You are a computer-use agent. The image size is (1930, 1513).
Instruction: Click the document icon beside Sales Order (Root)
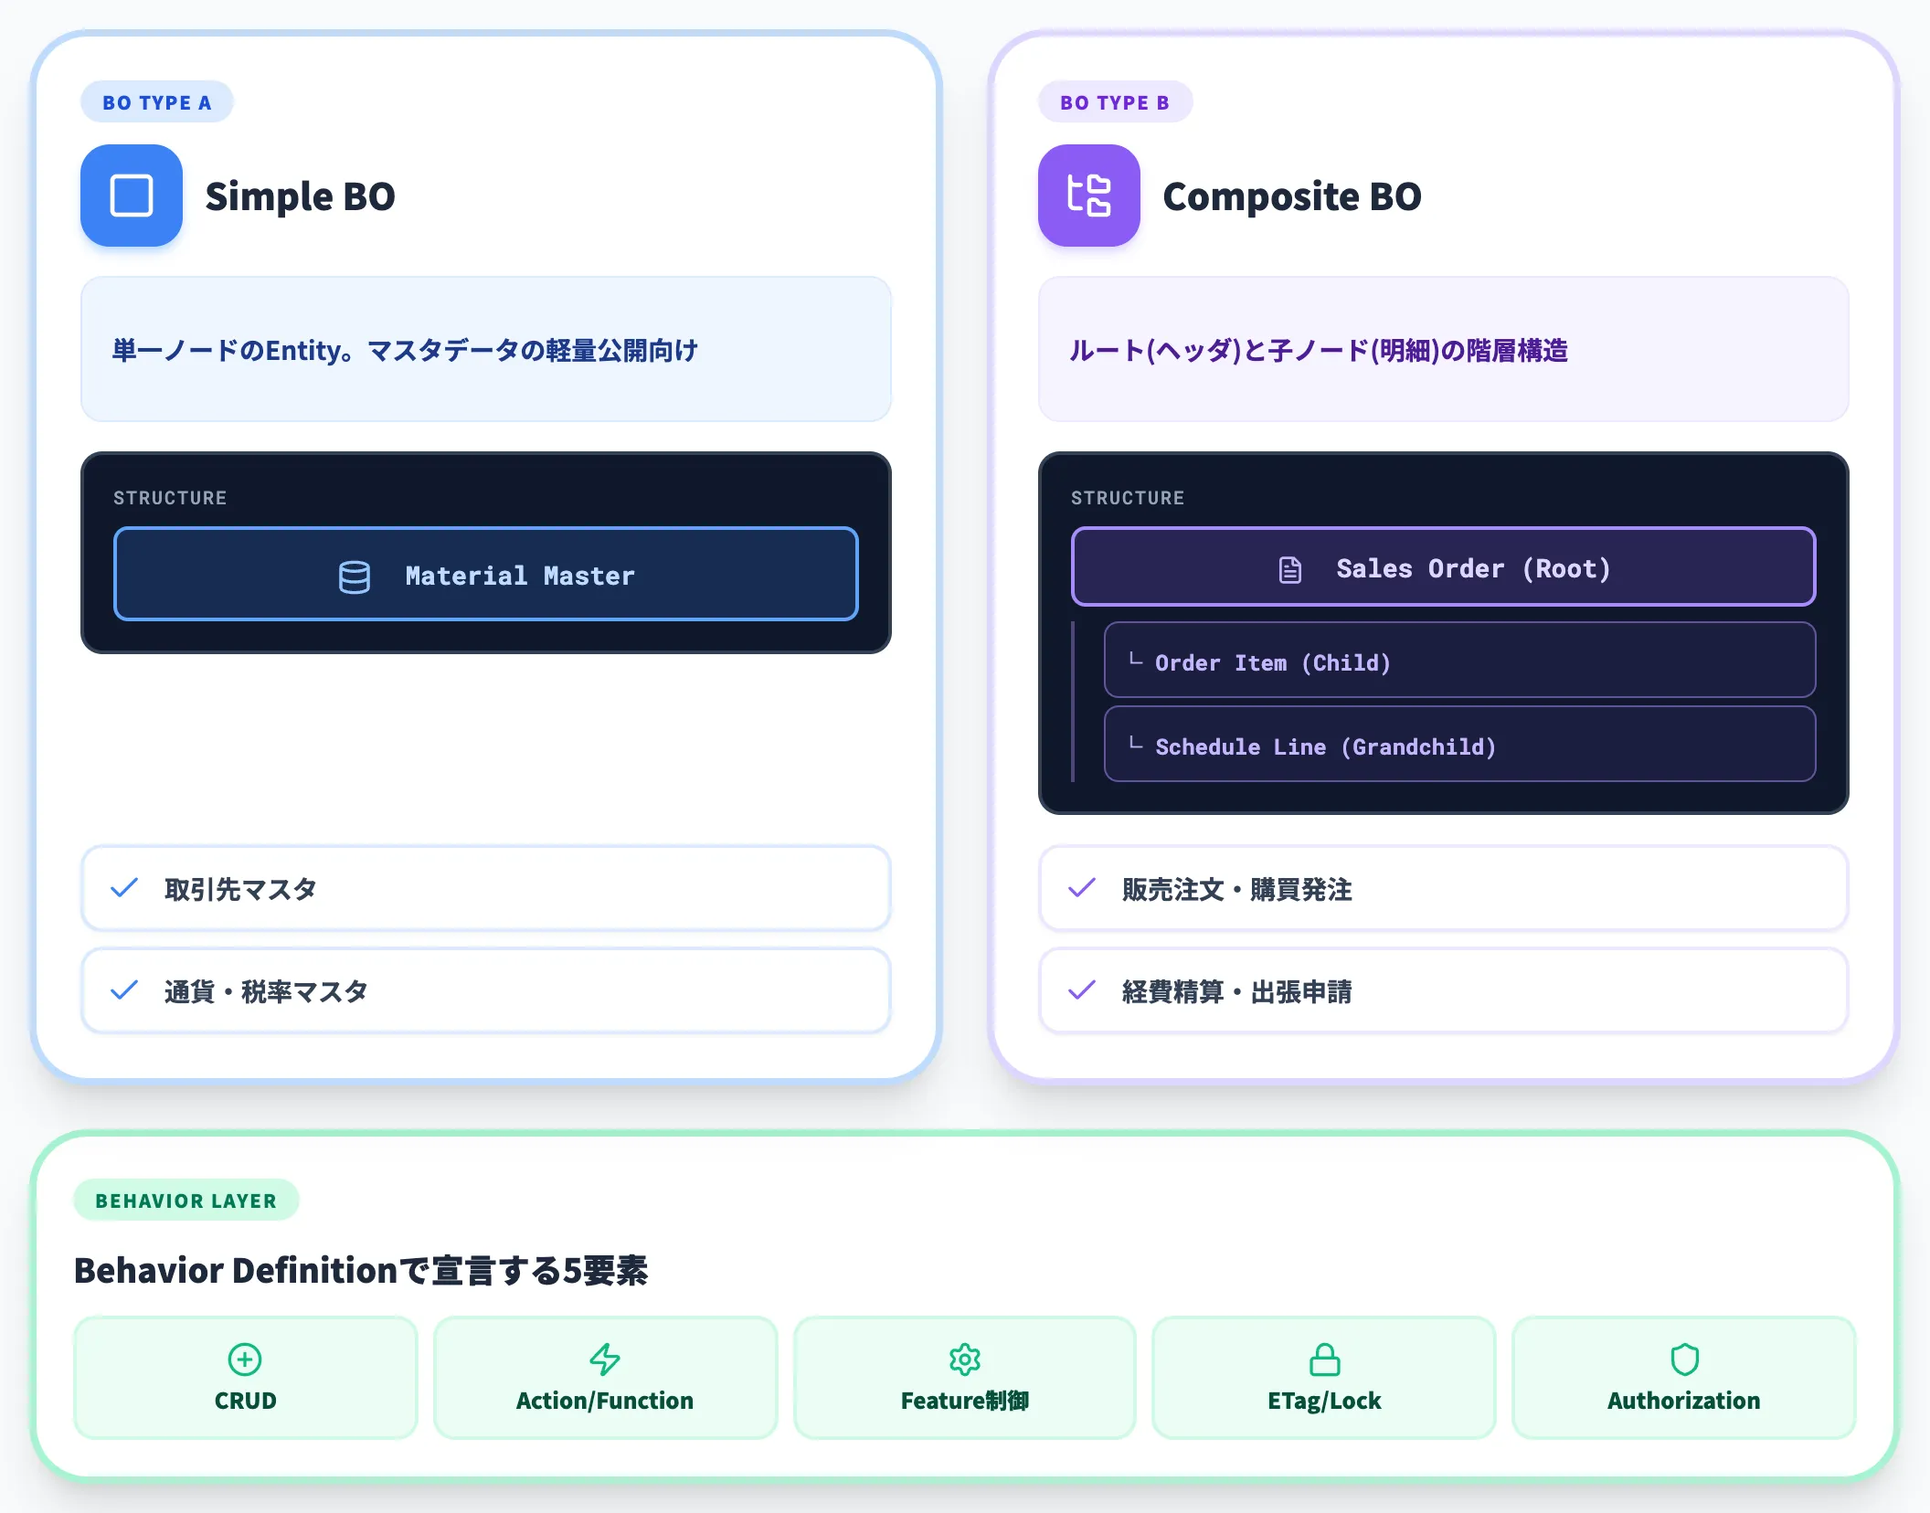pos(1290,569)
